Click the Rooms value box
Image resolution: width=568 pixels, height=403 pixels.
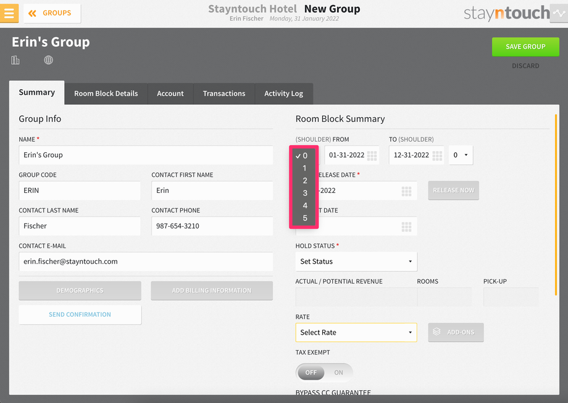444,297
